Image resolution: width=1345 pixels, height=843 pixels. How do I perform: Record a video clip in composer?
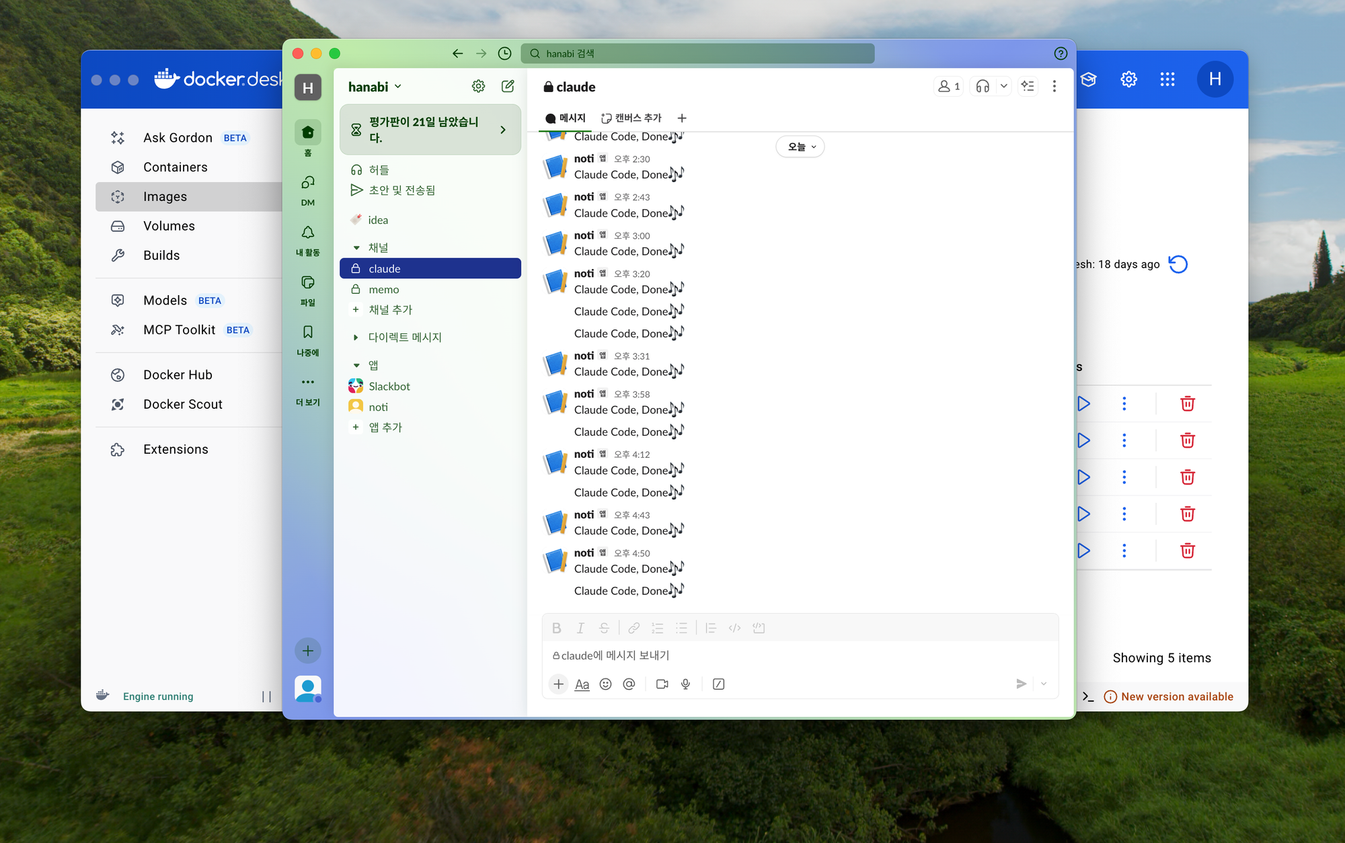(662, 684)
